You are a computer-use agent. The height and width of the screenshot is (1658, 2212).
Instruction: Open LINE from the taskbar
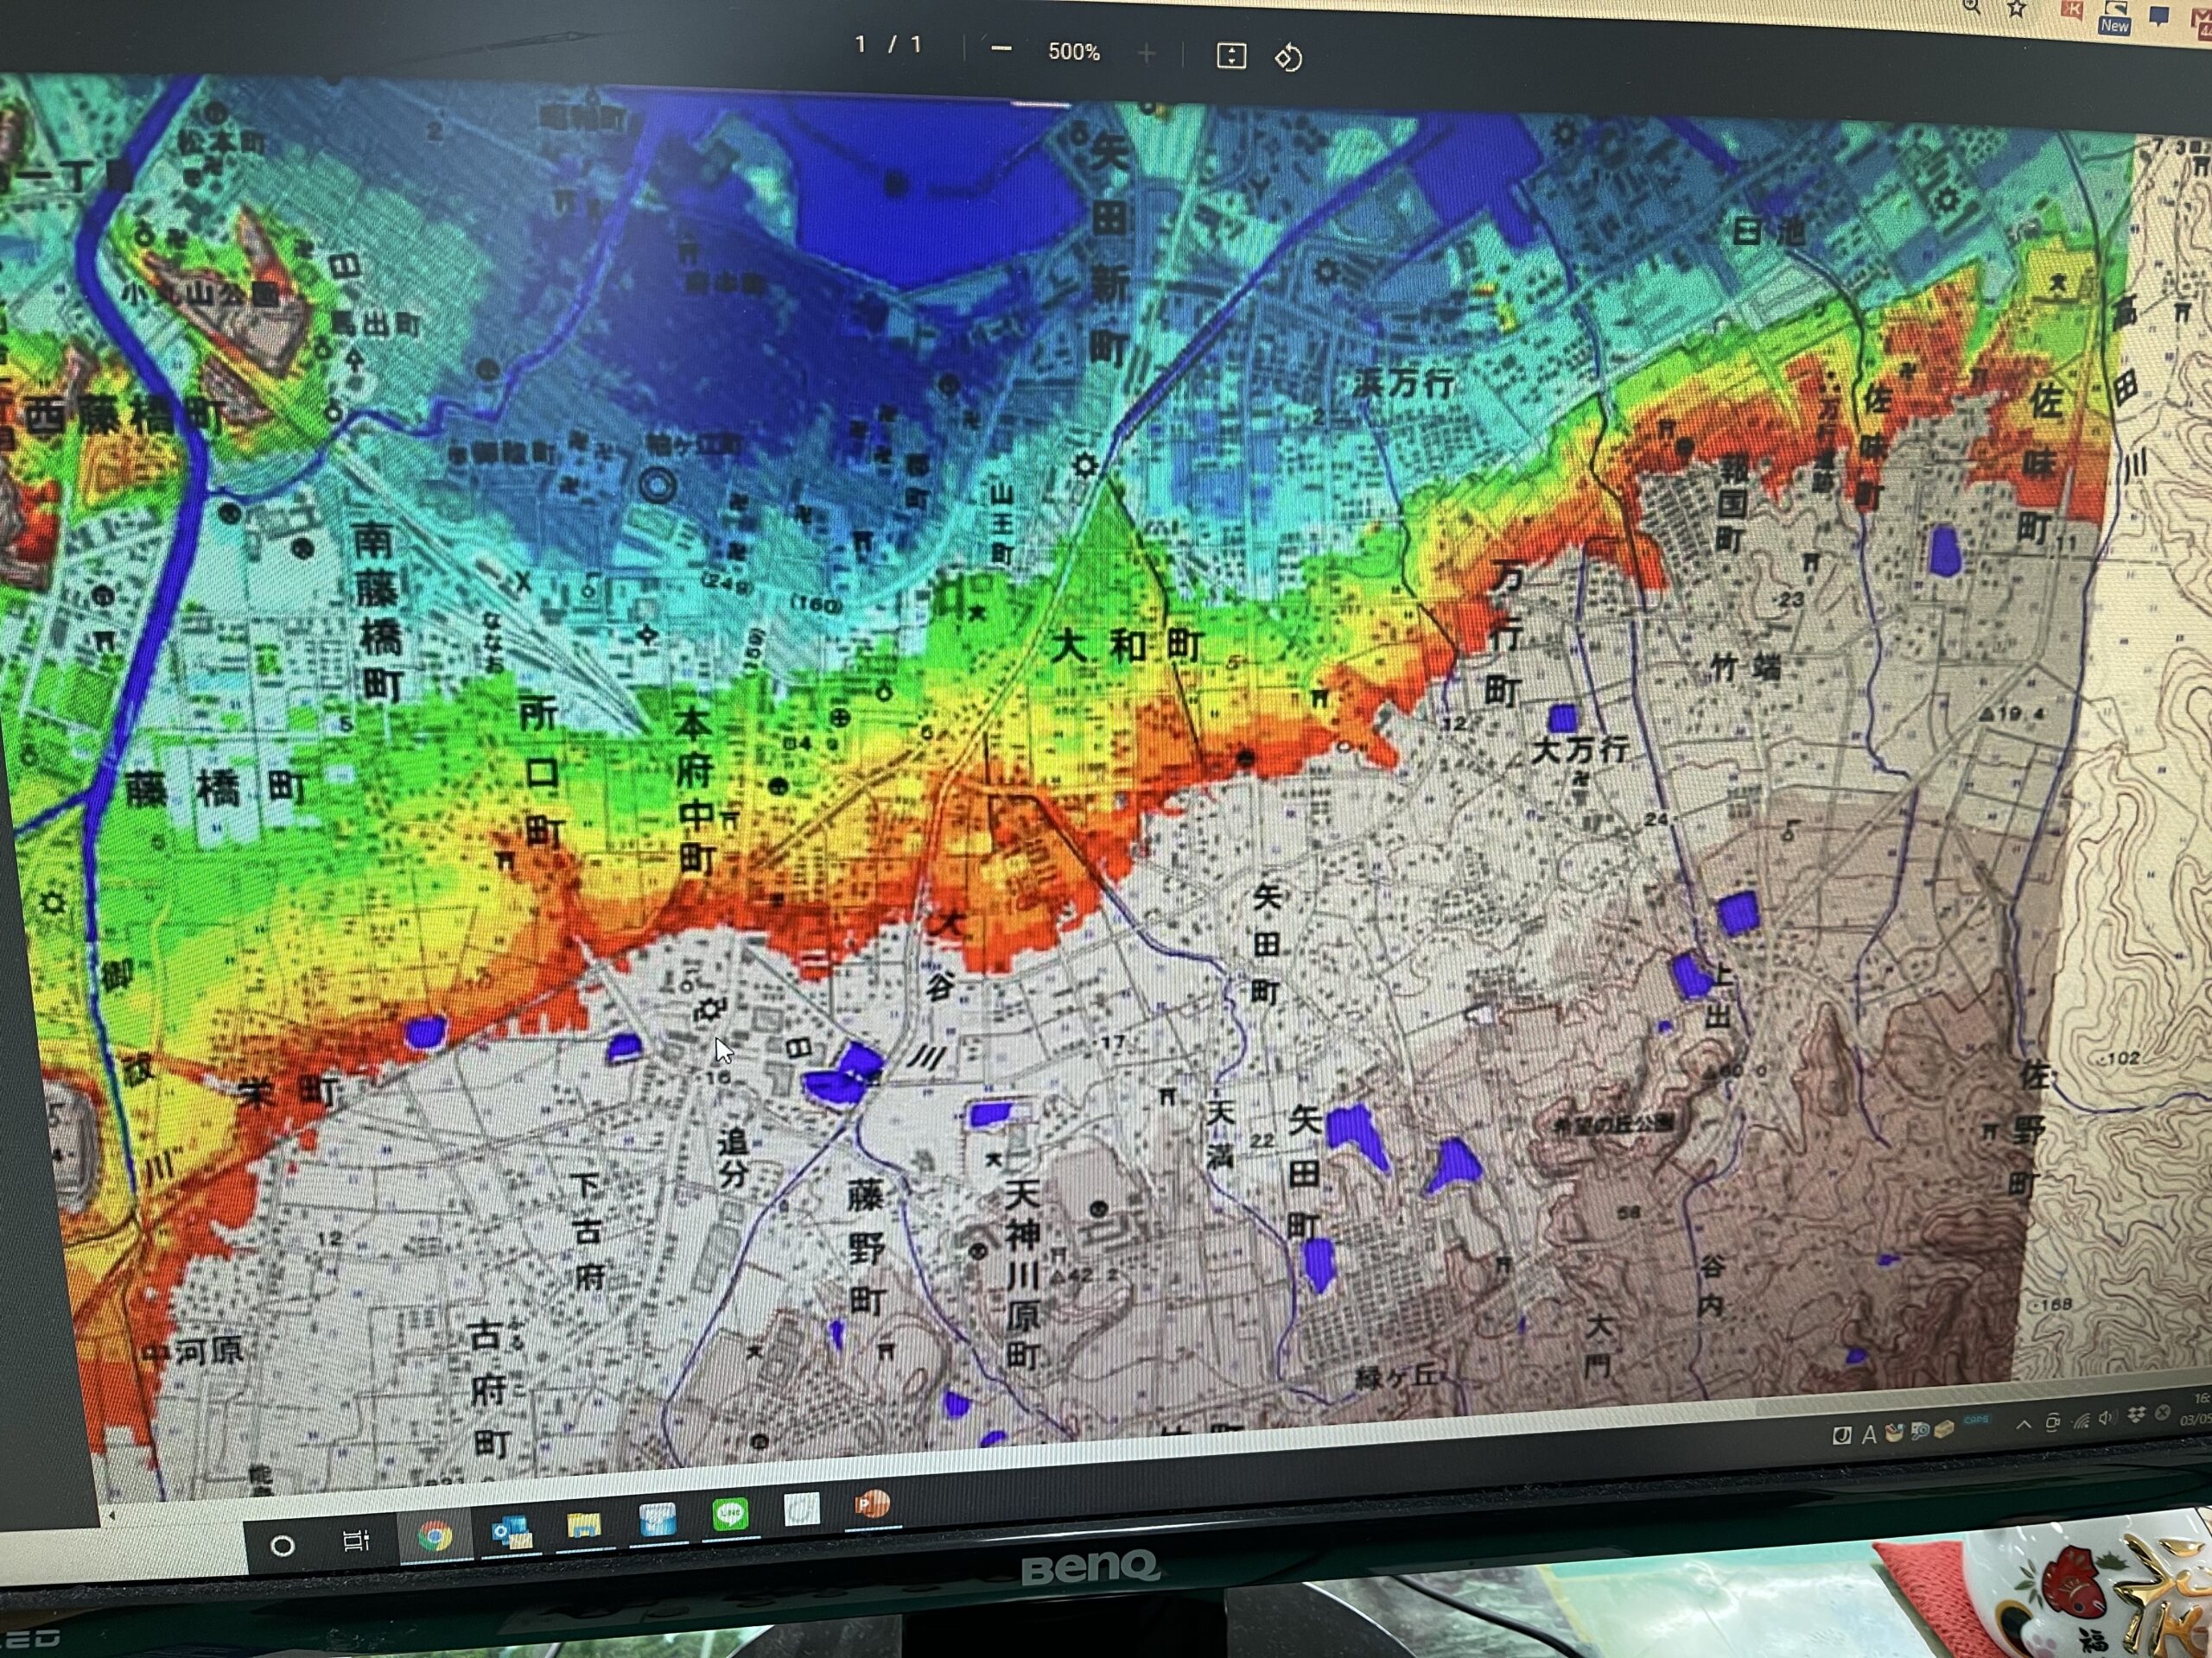point(731,1516)
